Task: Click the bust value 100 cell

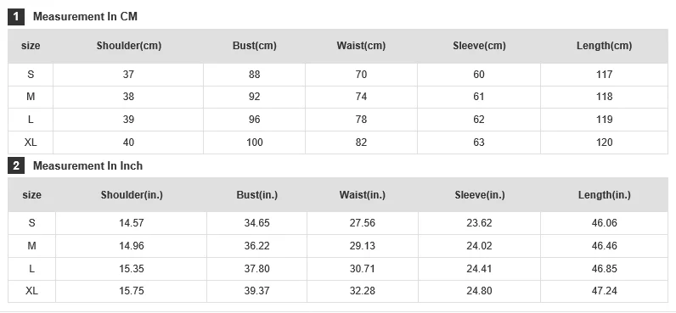Action: click(255, 143)
